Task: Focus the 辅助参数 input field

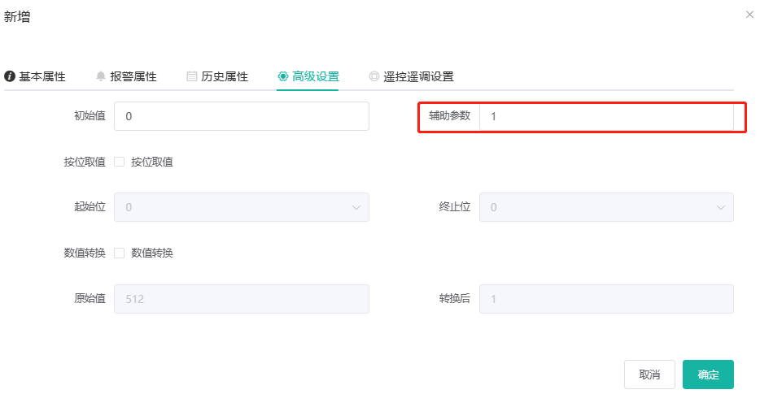Action: pyautogui.click(x=606, y=116)
